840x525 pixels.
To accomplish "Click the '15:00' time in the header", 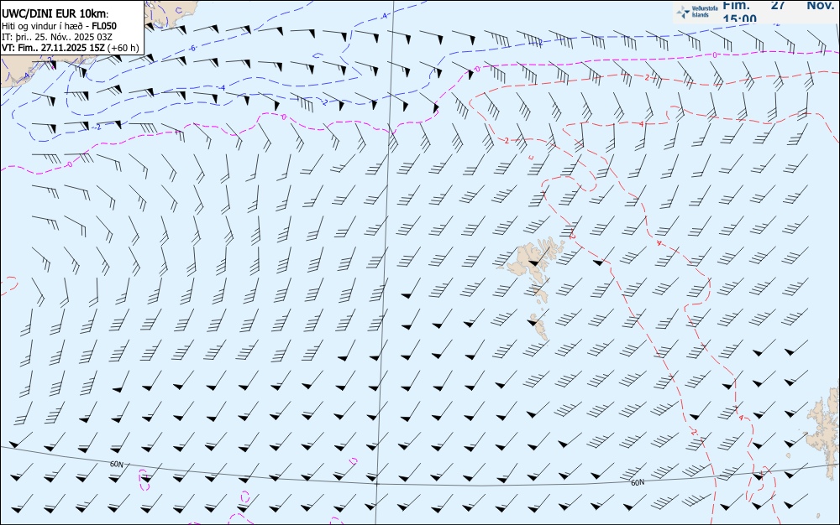I will (740, 19).
